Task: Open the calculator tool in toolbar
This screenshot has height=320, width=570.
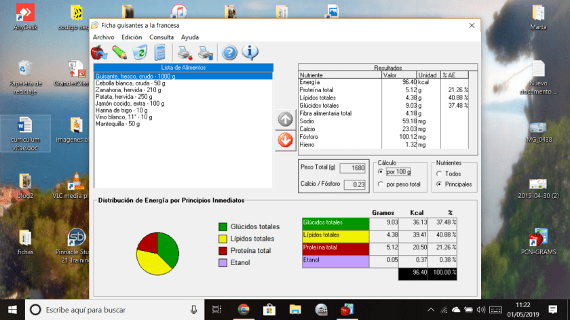Action: click(x=160, y=52)
